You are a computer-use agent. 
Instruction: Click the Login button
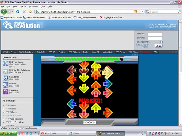coord(159,46)
